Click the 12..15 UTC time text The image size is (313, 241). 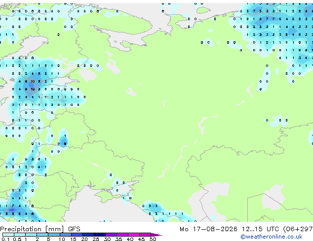(260, 229)
